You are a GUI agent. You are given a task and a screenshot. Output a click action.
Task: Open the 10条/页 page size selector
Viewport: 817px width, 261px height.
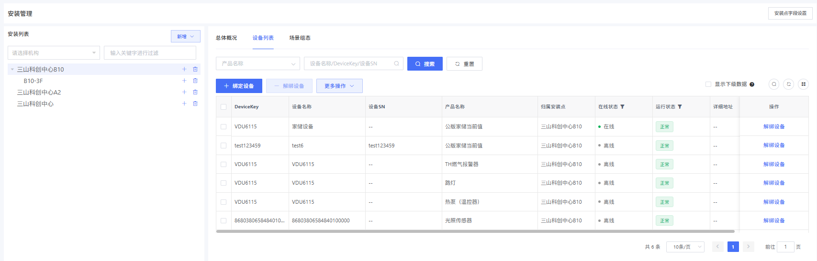click(685, 247)
